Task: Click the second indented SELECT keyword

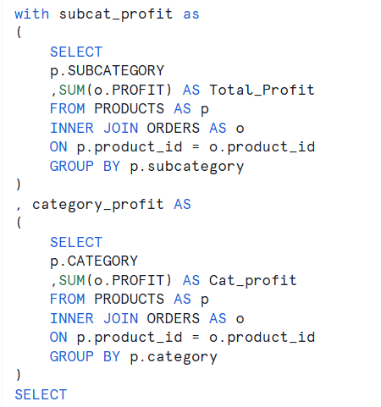Action: [76, 242]
